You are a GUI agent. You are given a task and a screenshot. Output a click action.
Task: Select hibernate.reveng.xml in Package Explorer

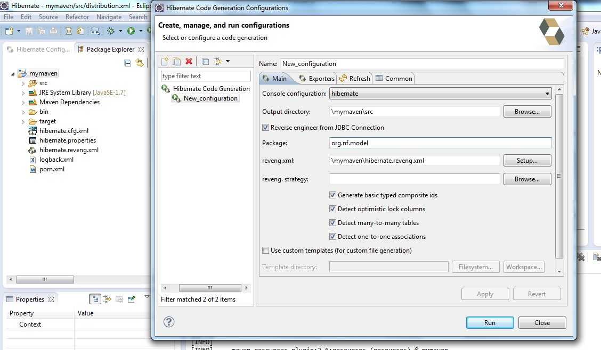69,150
